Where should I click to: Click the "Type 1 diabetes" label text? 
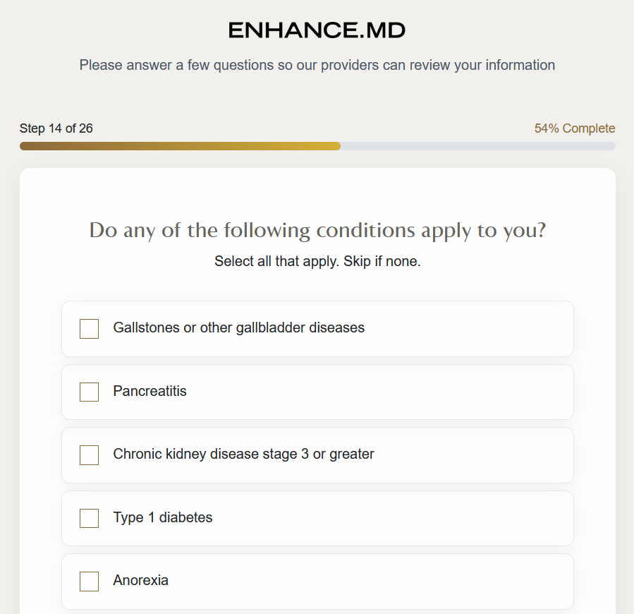tap(162, 517)
